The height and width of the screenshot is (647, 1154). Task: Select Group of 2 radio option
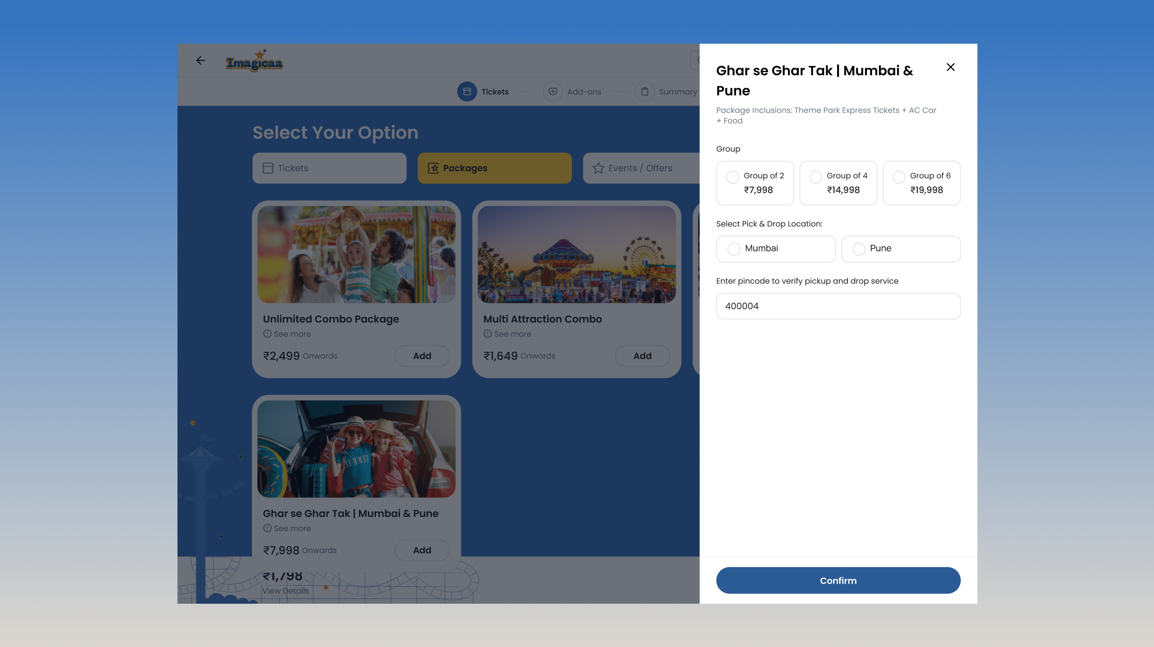pyautogui.click(x=733, y=177)
